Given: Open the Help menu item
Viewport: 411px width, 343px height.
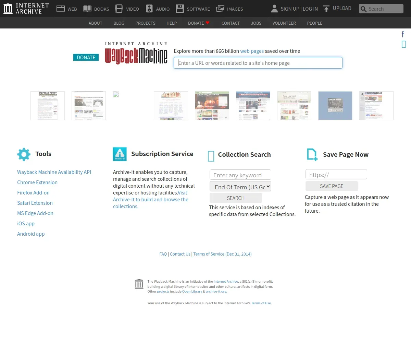Looking at the screenshot, I should point(172,23).
